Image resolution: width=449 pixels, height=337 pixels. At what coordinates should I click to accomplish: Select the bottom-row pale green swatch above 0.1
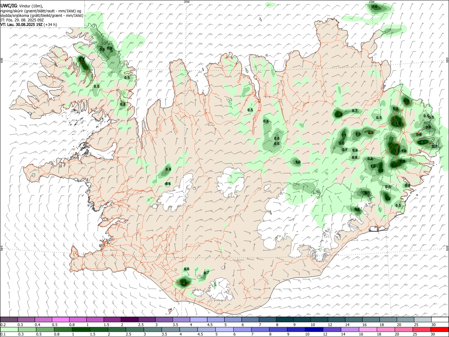[9, 329]
